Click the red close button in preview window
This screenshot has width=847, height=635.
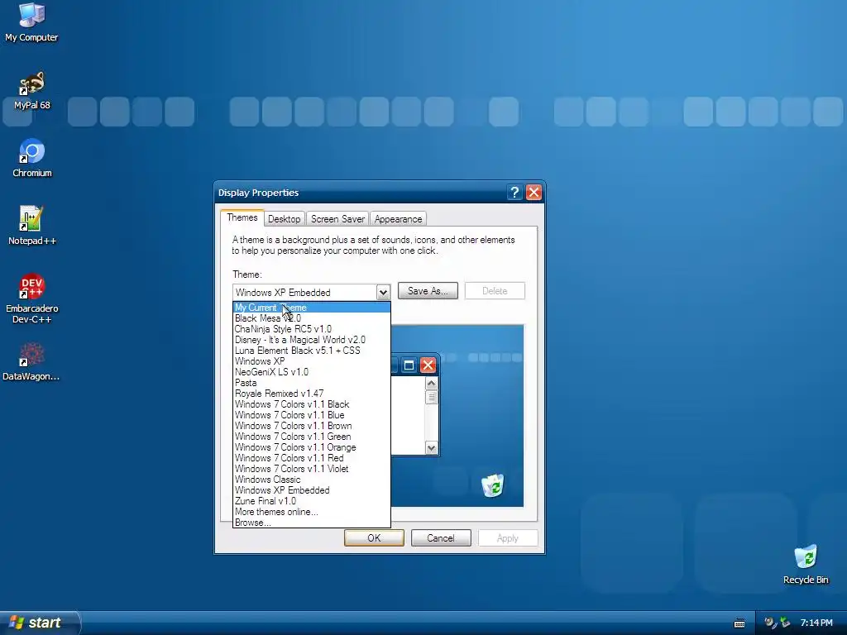(428, 365)
